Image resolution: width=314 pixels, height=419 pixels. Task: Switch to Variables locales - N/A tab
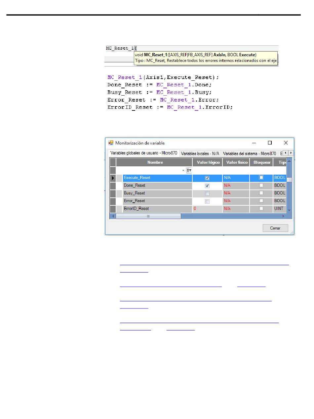(x=200, y=153)
